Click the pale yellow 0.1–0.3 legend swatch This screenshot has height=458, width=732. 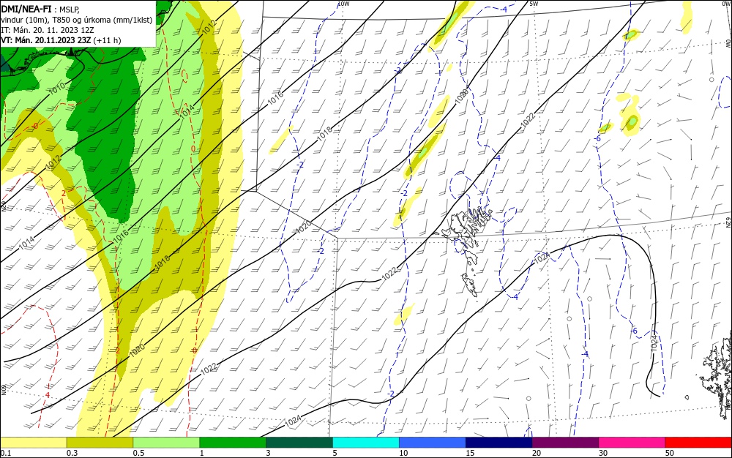click(33, 443)
